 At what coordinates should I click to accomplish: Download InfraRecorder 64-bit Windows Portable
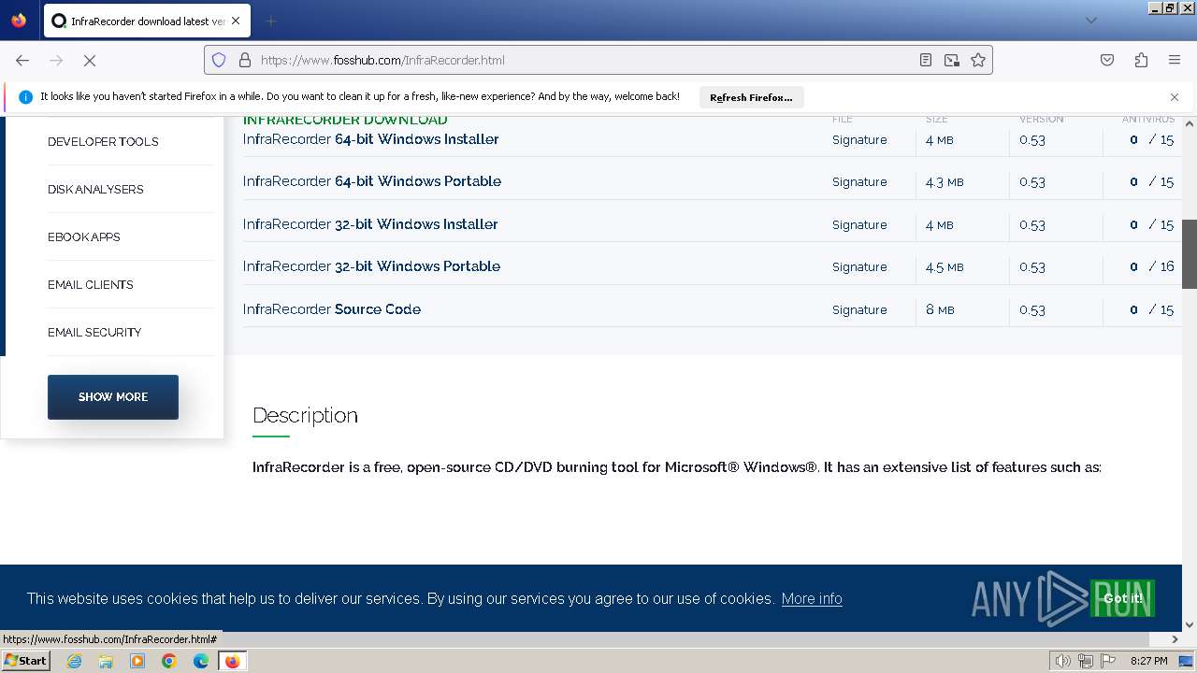(x=372, y=181)
